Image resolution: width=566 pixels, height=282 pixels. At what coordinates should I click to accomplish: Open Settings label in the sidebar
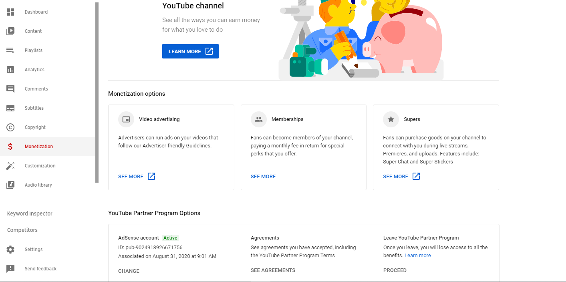[34, 250]
